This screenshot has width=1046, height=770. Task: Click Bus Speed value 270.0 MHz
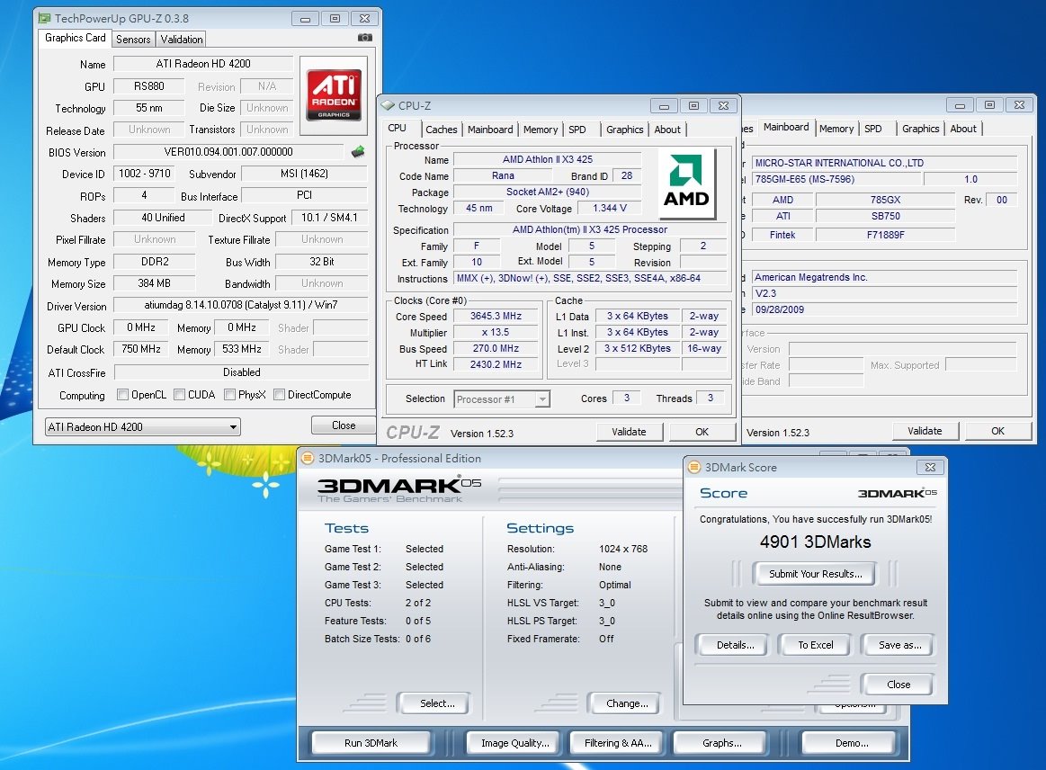point(496,348)
